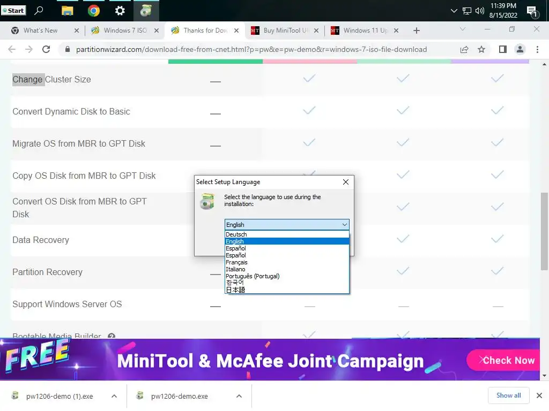
Task: Close the Select Setup Language dialog
Action: pyautogui.click(x=346, y=182)
